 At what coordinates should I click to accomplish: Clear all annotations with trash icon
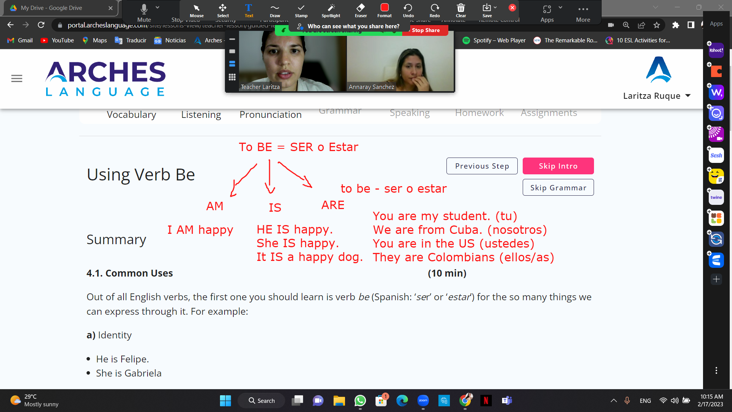click(461, 11)
